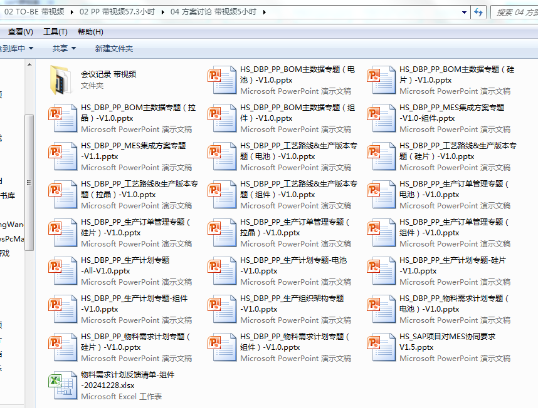Expand the address bar history dropdown arrow
Screen dimensions: 538x408
[x=464, y=12]
